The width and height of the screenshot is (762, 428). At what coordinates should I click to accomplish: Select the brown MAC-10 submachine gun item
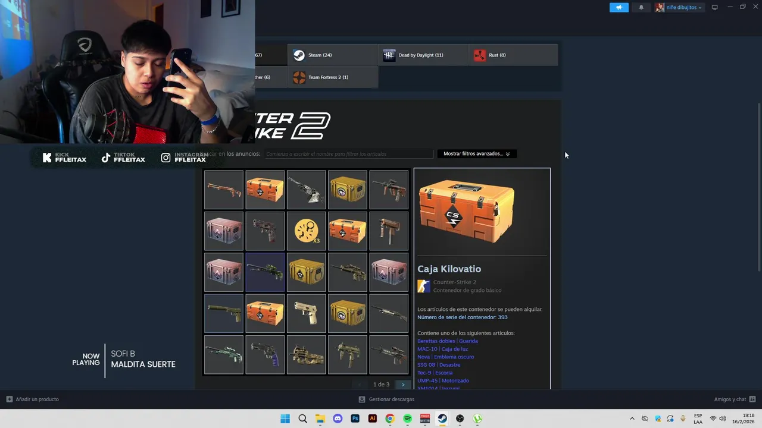pos(389,231)
